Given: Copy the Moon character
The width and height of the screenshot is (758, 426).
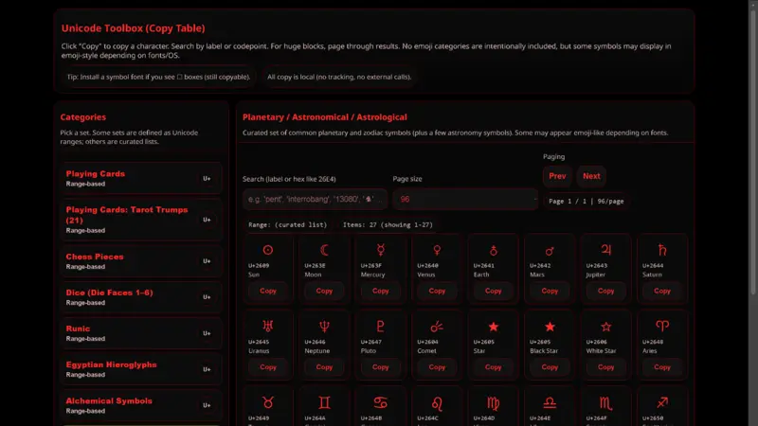Looking at the screenshot, I should click(x=324, y=291).
